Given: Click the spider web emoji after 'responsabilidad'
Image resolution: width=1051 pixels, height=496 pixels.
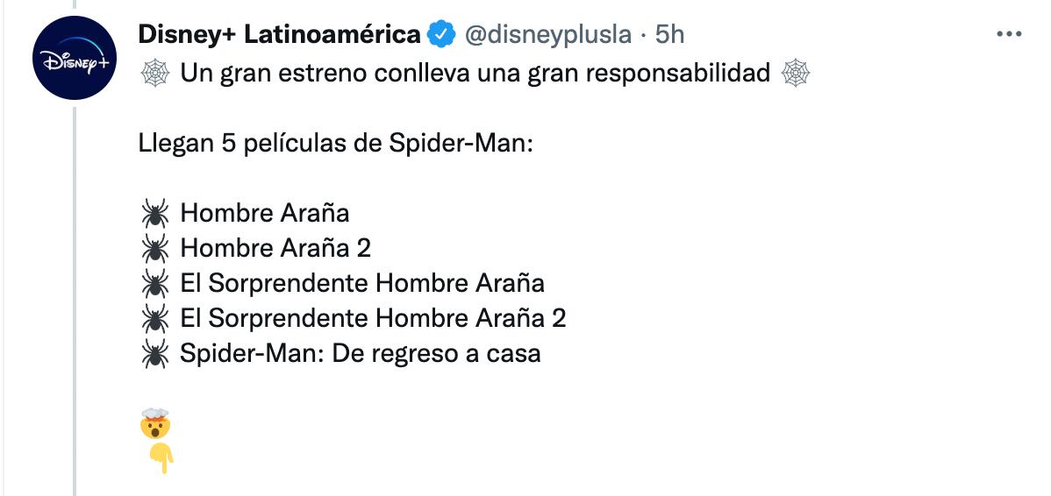Looking at the screenshot, I should pyautogui.click(x=795, y=74).
